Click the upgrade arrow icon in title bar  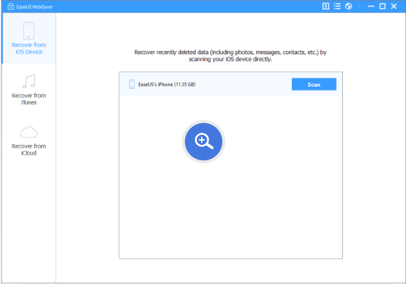[325, 6]
